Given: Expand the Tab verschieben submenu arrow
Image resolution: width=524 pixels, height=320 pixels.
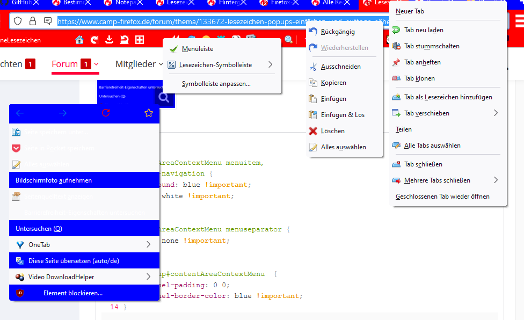Looking at the screenshot, I should 496,113.
